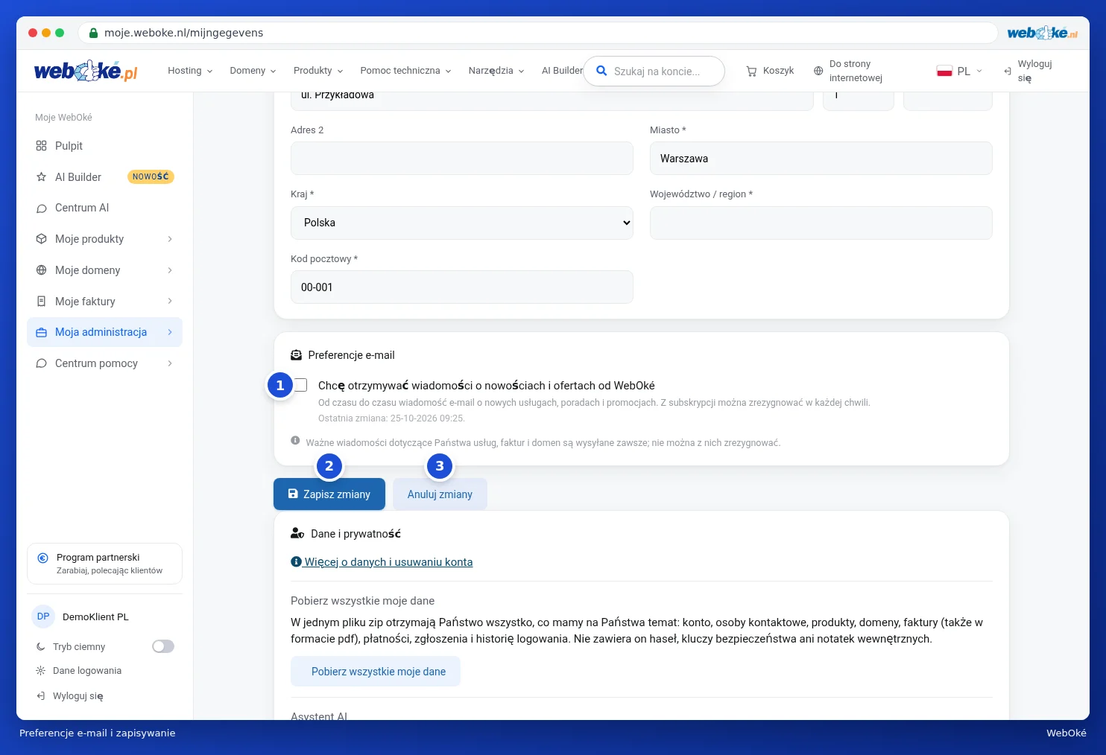The height and width of the screenshot is (755, 1106).
Task: Expand the Hosting menu
Action: [x=190, y=71]
